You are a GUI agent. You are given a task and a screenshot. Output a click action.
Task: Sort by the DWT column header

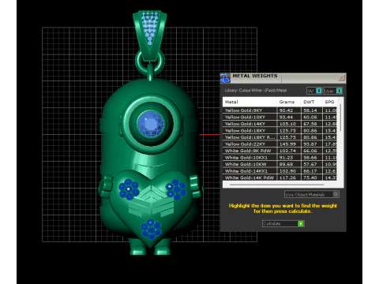[x=311, y=102]
